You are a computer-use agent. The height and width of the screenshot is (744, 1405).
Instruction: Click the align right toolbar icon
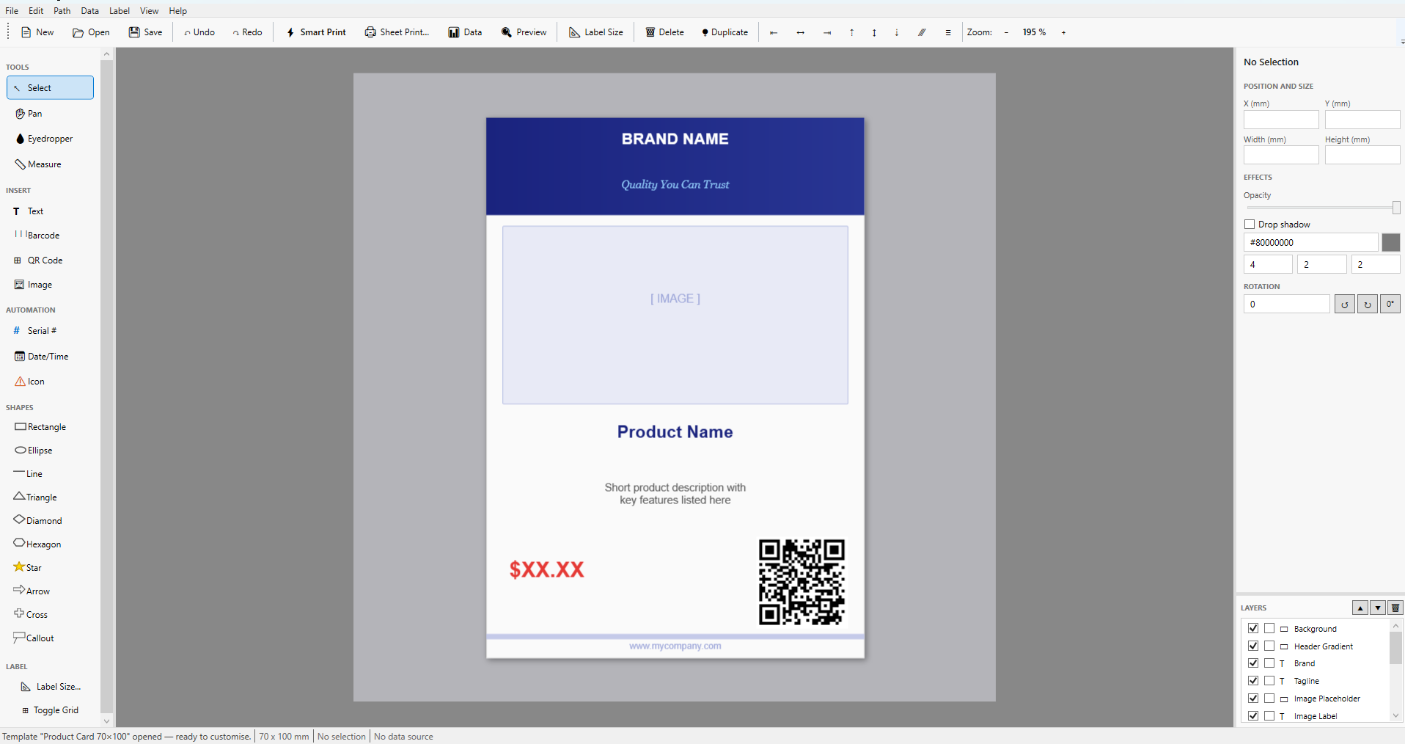pyautogui.click(x=827, y=32)
